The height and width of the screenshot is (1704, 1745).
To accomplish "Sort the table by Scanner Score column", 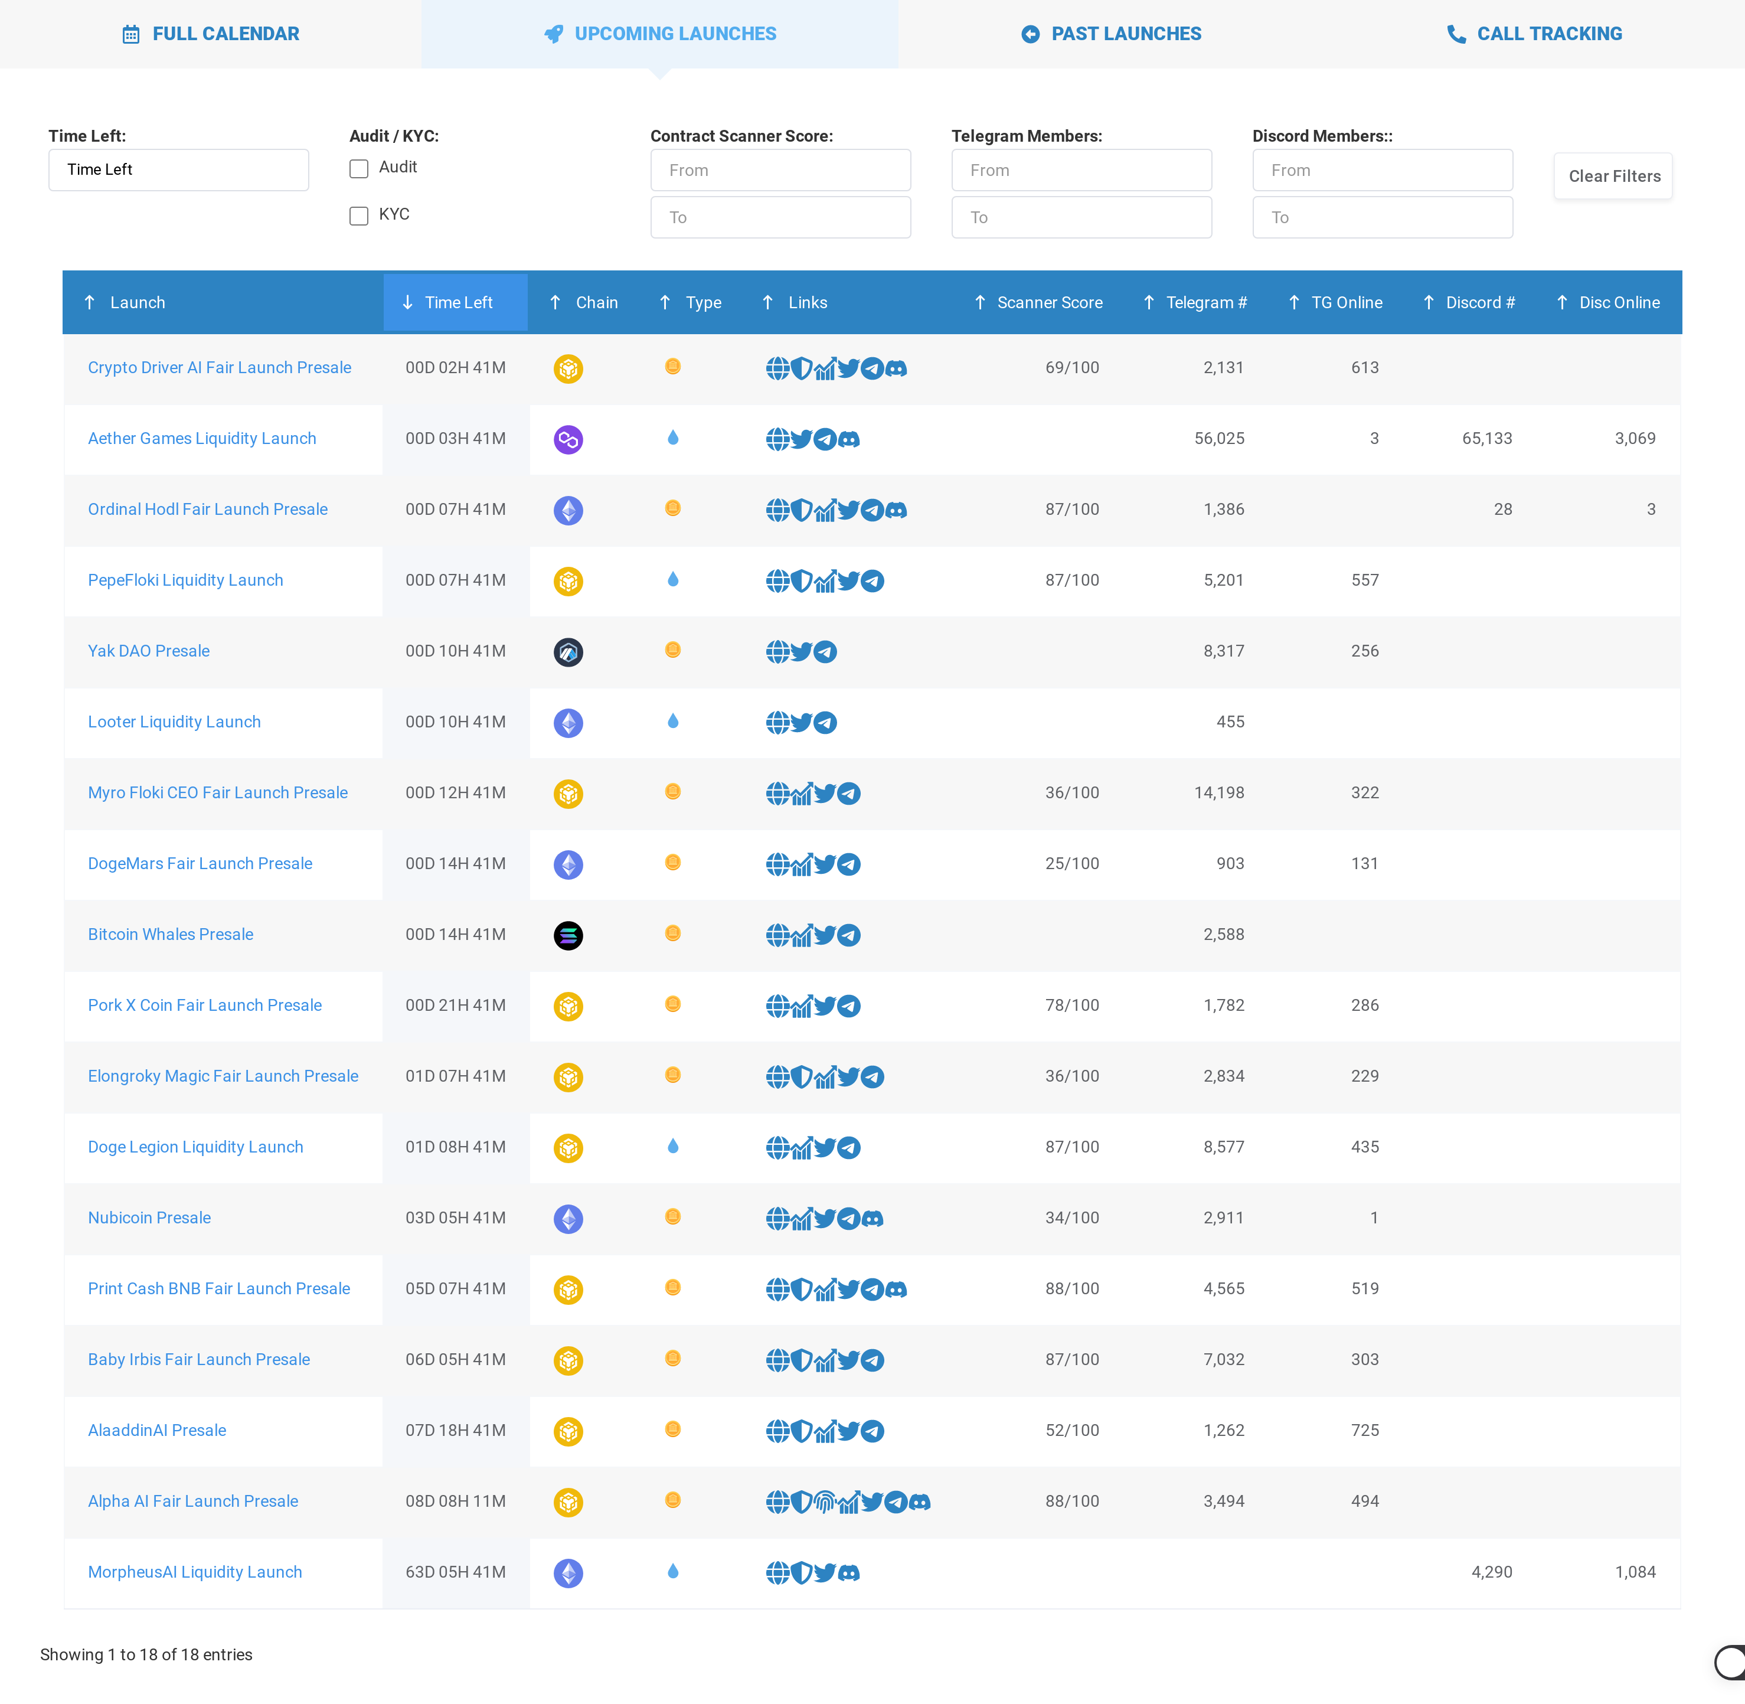I will tap(1039, 302).
